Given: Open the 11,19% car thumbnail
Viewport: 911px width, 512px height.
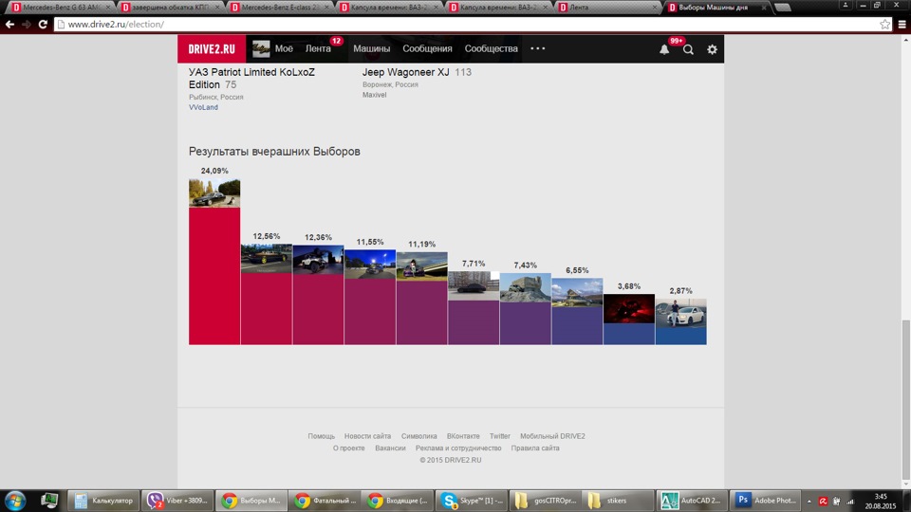Looking at the screenshot, I should click(421, 266).
